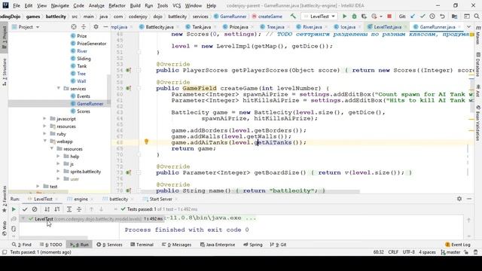Screen dimensions: 482x271
Task: Open the File menu
Action: tap(17, 5)
